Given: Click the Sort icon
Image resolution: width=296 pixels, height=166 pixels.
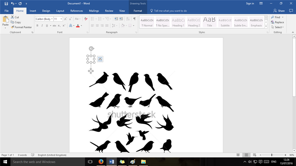Looking at the screenshot, I should (128, 19).
